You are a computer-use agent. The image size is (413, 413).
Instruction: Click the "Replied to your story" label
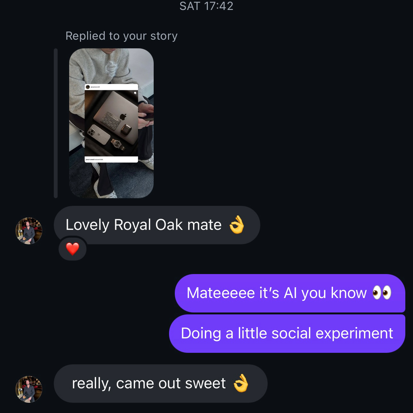tap(121, 36)
